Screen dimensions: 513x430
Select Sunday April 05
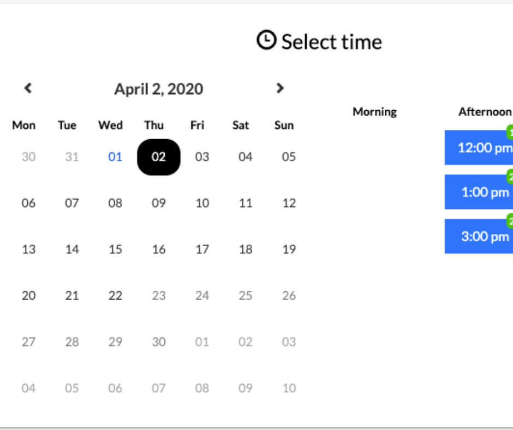click(x=289, y=157)
